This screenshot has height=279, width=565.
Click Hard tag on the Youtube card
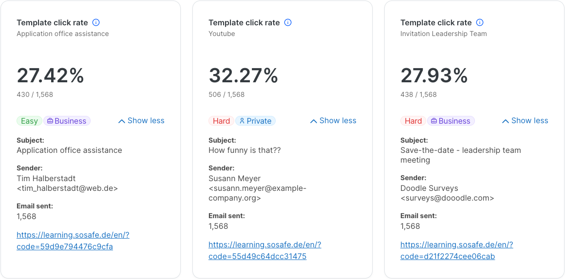click(221, 121)
